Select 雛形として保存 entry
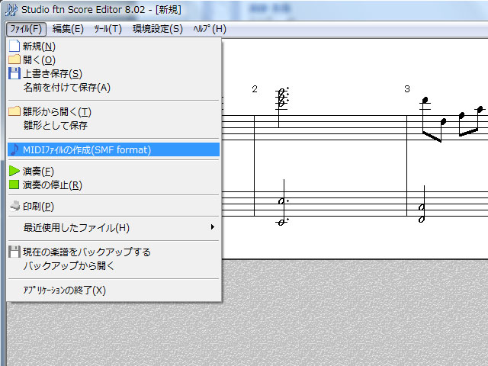Image resolution: width=488 pixels, height=366 pixels. click(114, 125)
